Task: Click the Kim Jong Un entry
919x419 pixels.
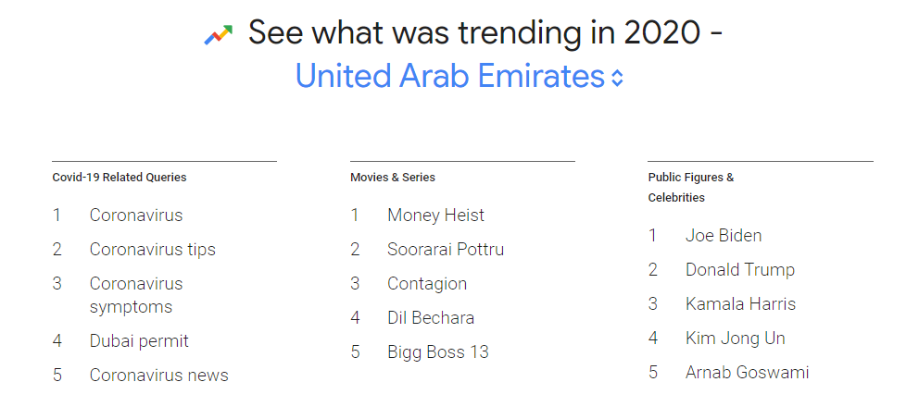Action: tap(735, 339)
